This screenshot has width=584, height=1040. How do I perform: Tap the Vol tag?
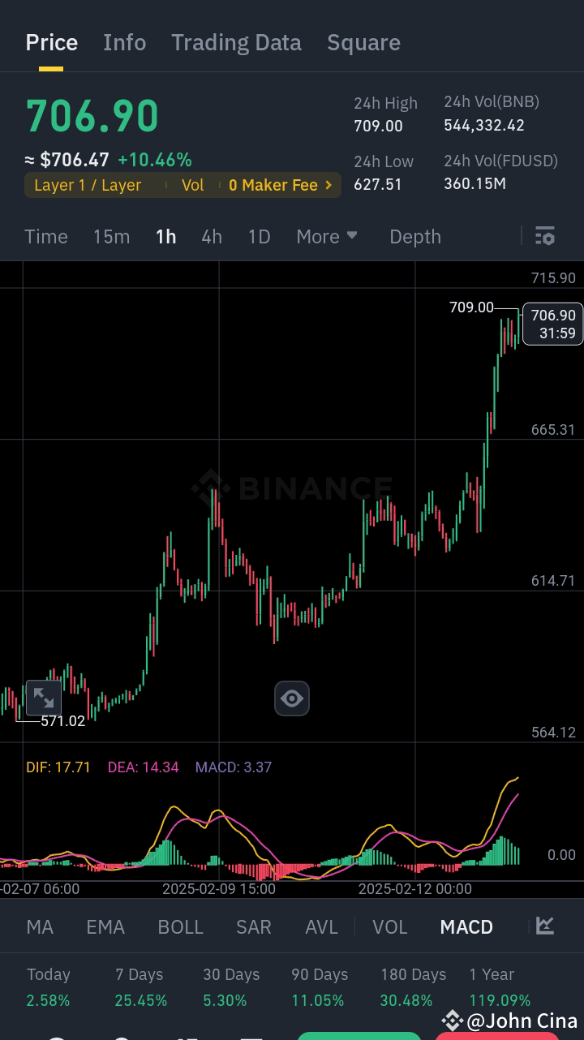(x=193, y=185)
